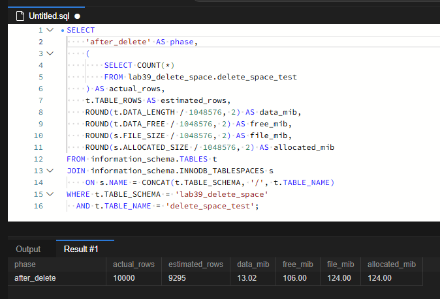Click the 'lab39_delete_space' string on line 15
The width and height of the screenshot is (440, 299).
tap(222, 194)
